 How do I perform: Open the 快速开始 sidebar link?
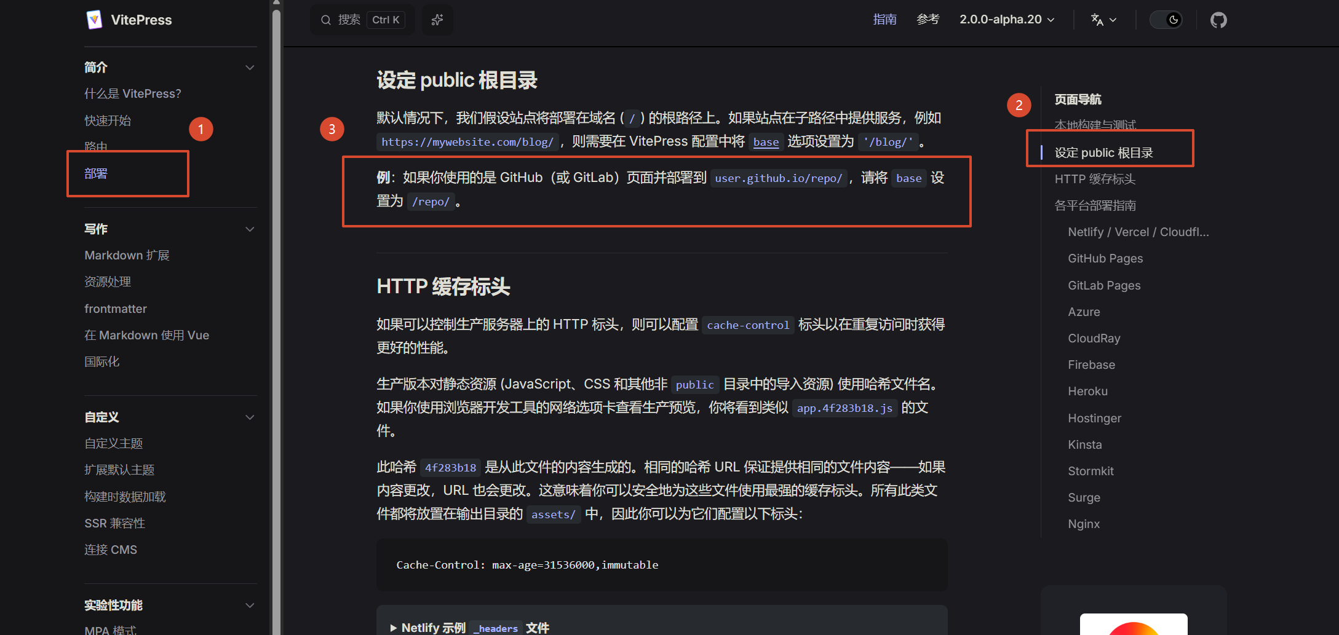[108, 120]
